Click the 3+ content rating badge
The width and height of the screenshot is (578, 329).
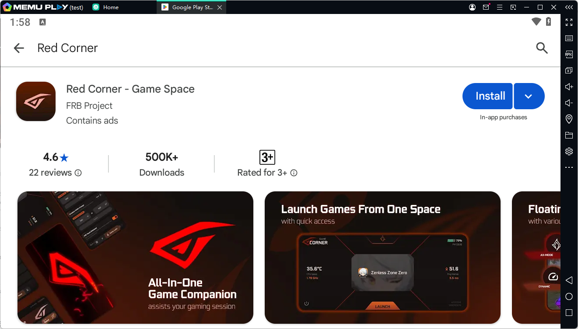(x=267, y=157)
